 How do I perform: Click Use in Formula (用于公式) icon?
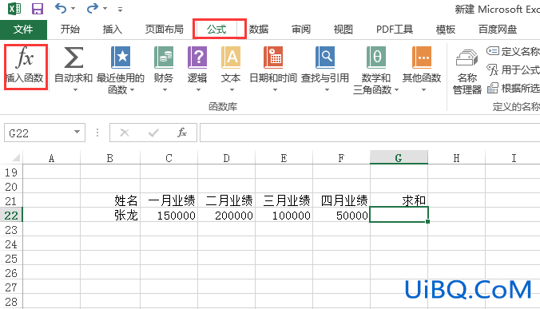[x=493, y=69]
